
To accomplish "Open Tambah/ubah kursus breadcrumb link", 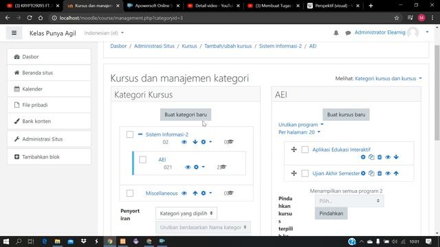I will point(228,46).
